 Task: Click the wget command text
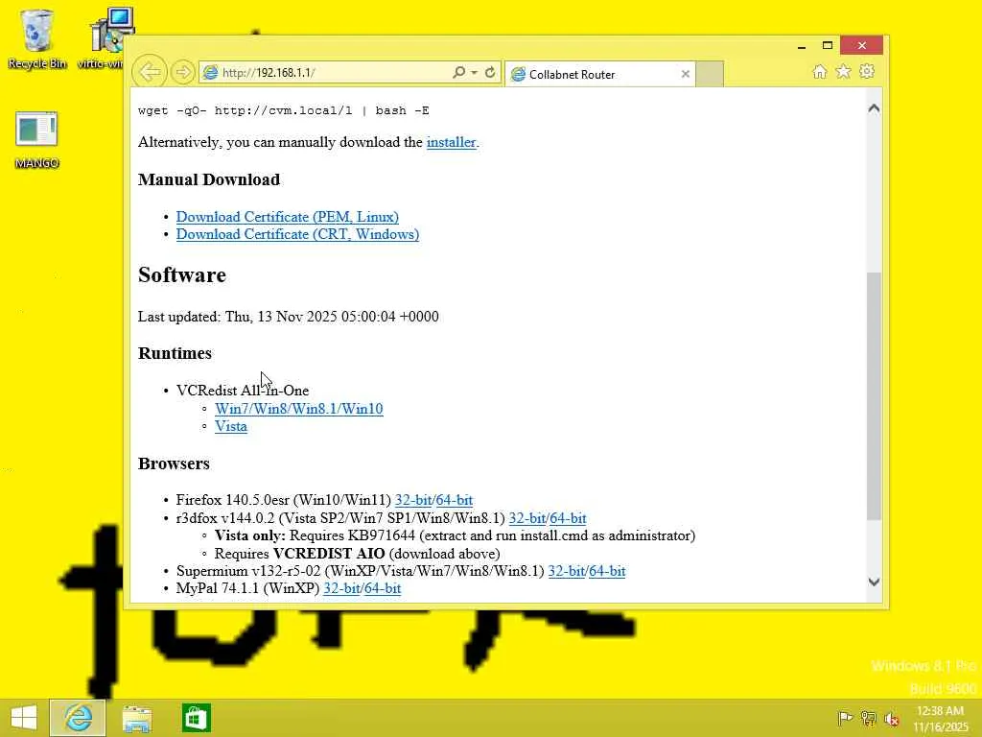point(284,111)
